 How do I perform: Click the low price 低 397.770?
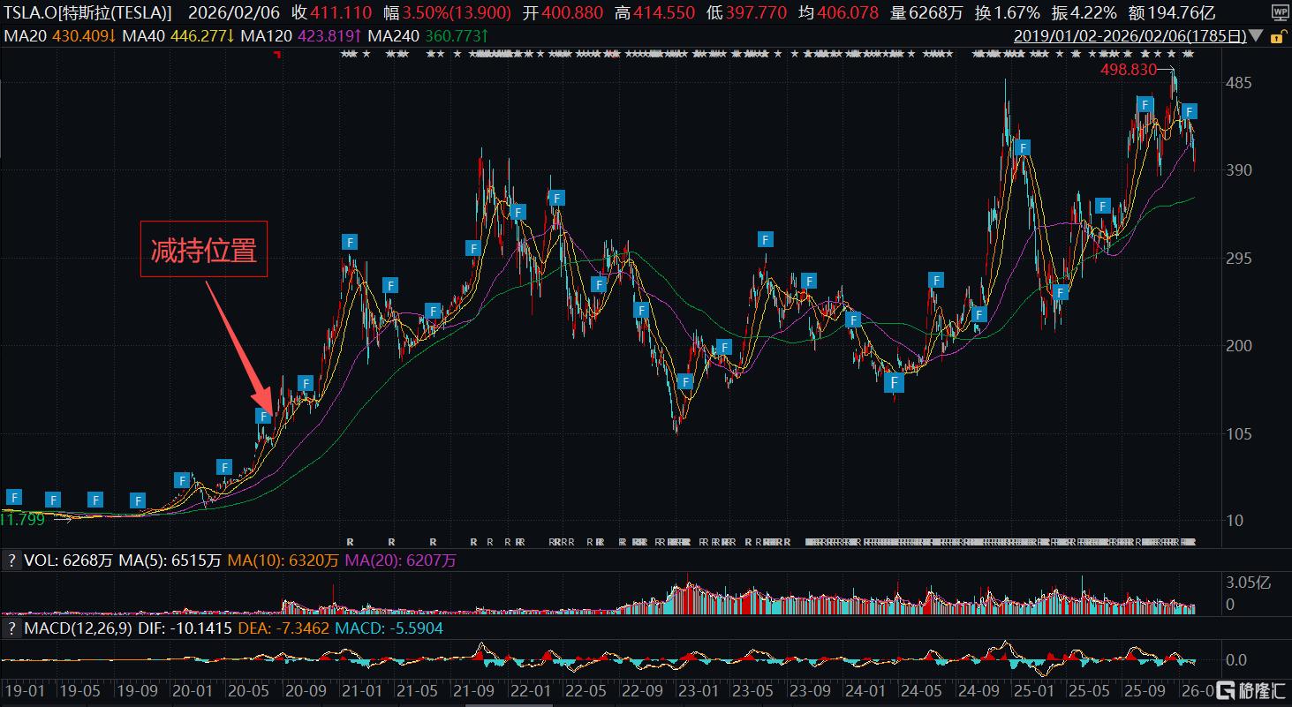point(746,13)
